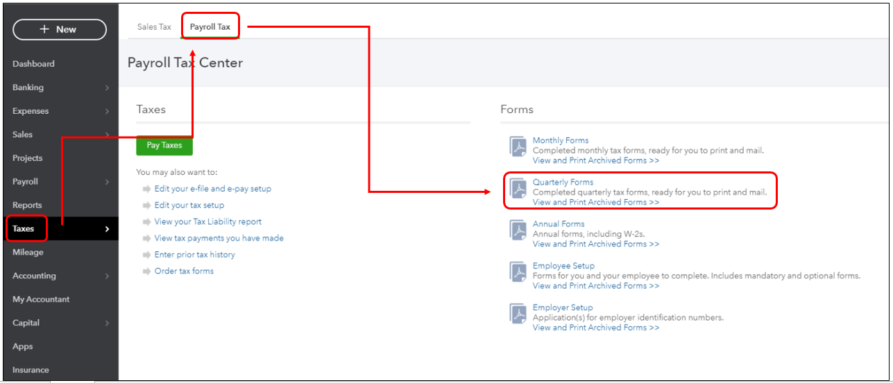
Task: Click the arrow icon beside Order tax forms
Action: [146, 271]
